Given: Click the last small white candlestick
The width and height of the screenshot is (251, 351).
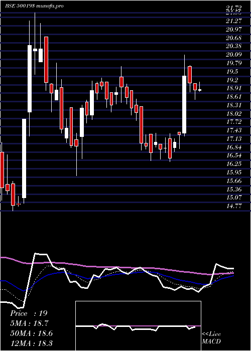Looking at the screenshot, I should coord(200,90).
